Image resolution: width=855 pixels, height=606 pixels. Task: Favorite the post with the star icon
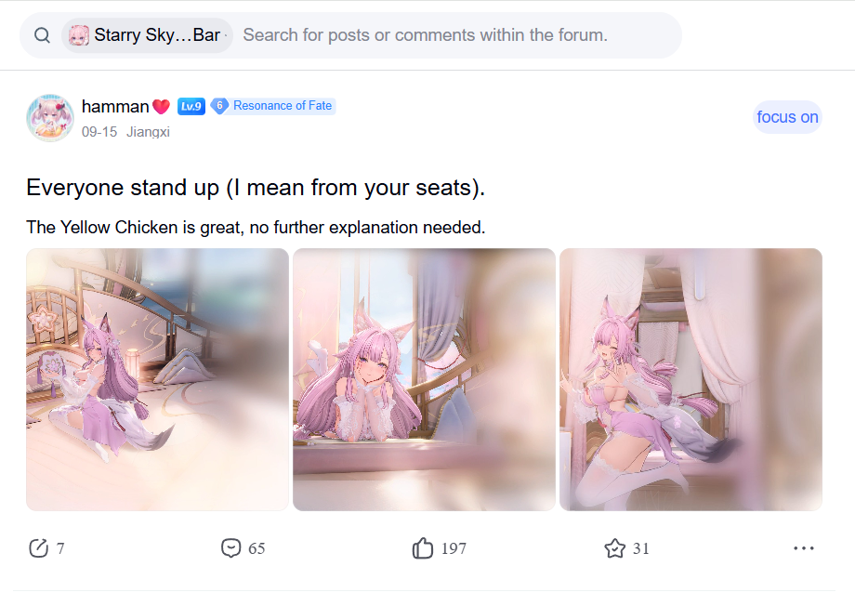coord(614,548)
